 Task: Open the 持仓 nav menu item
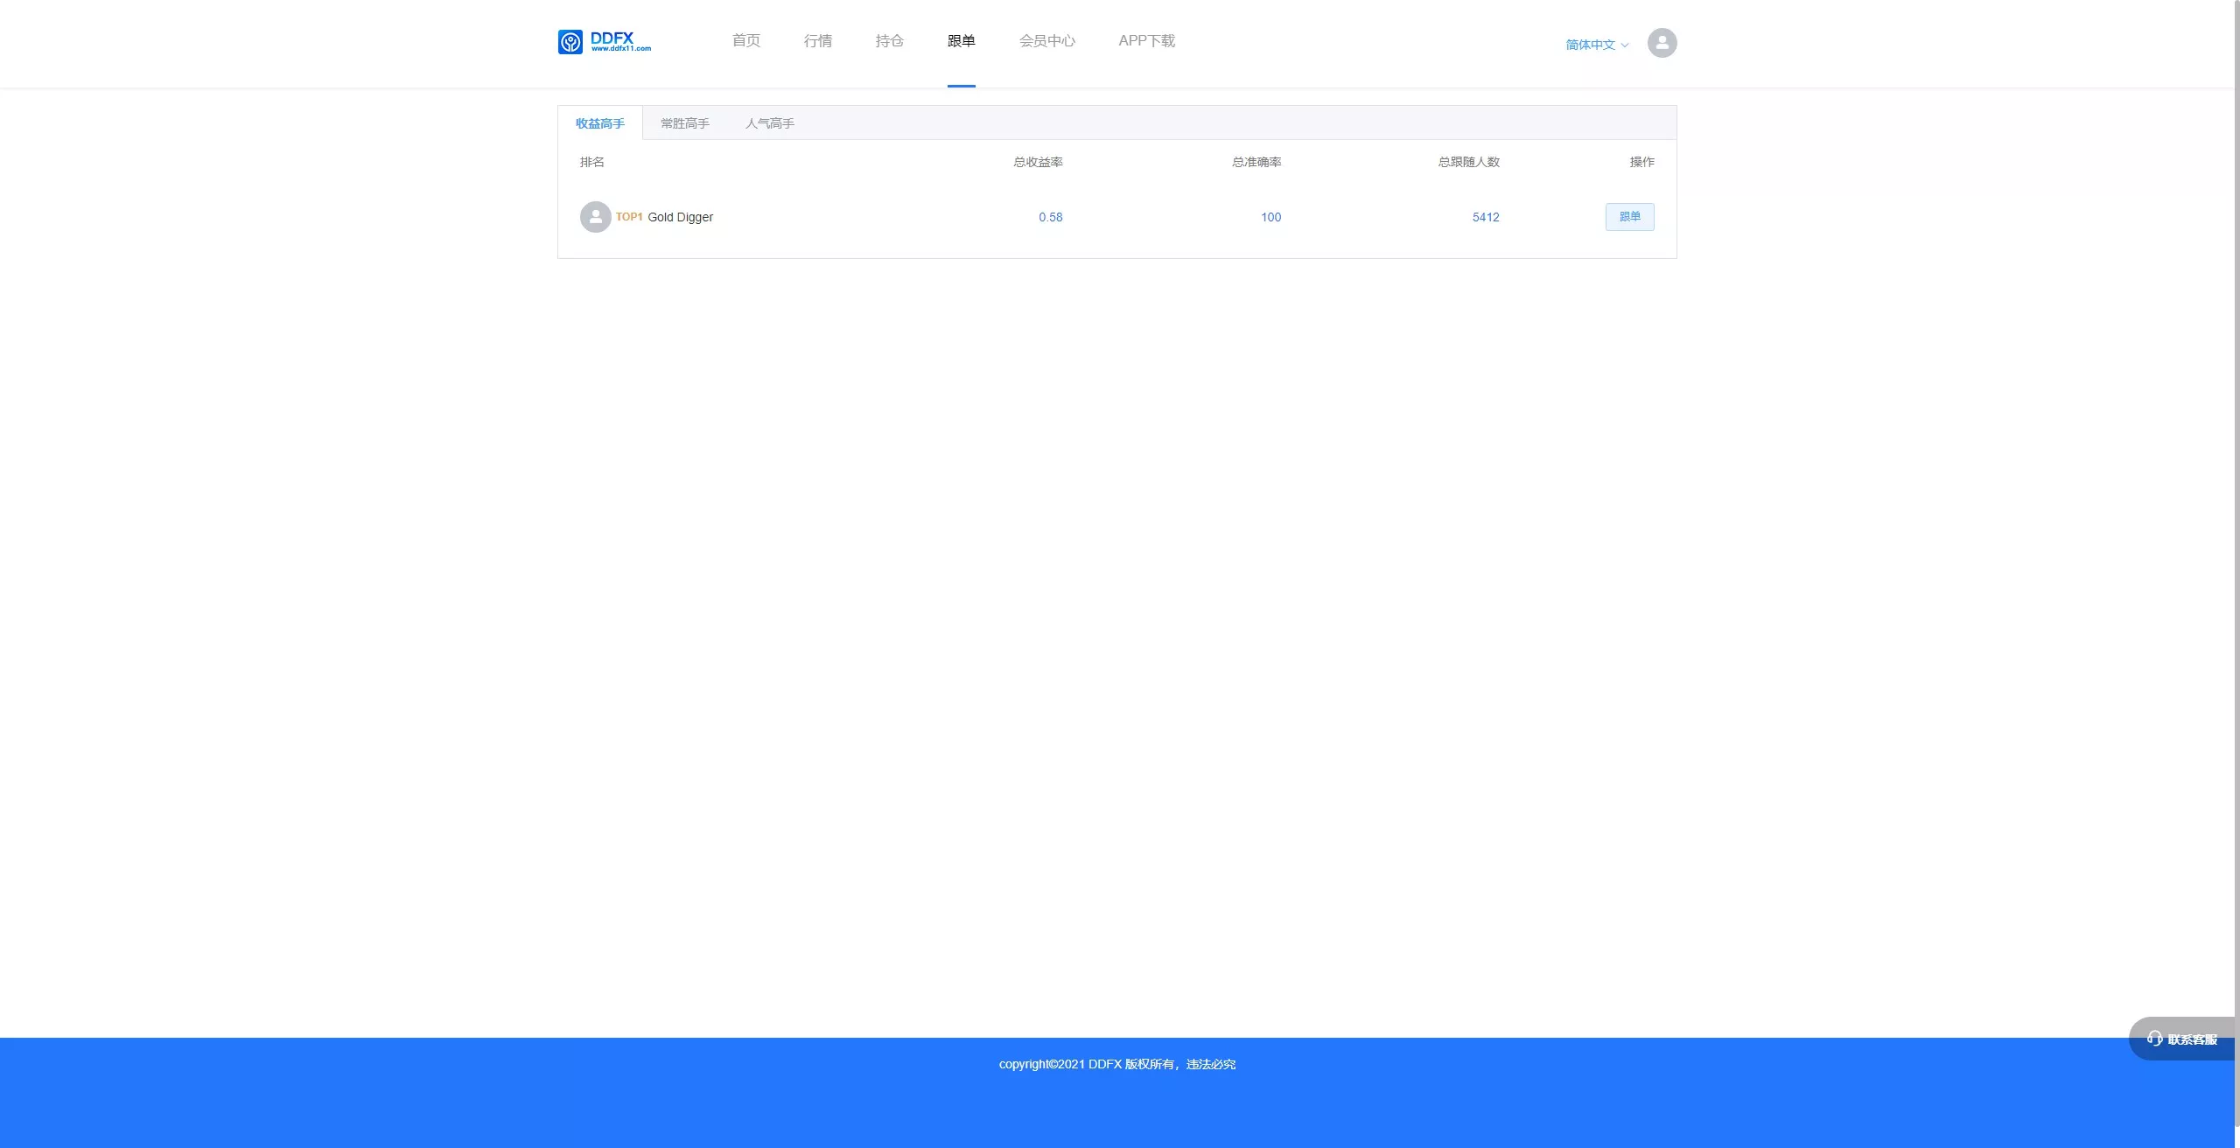point(889,41)
